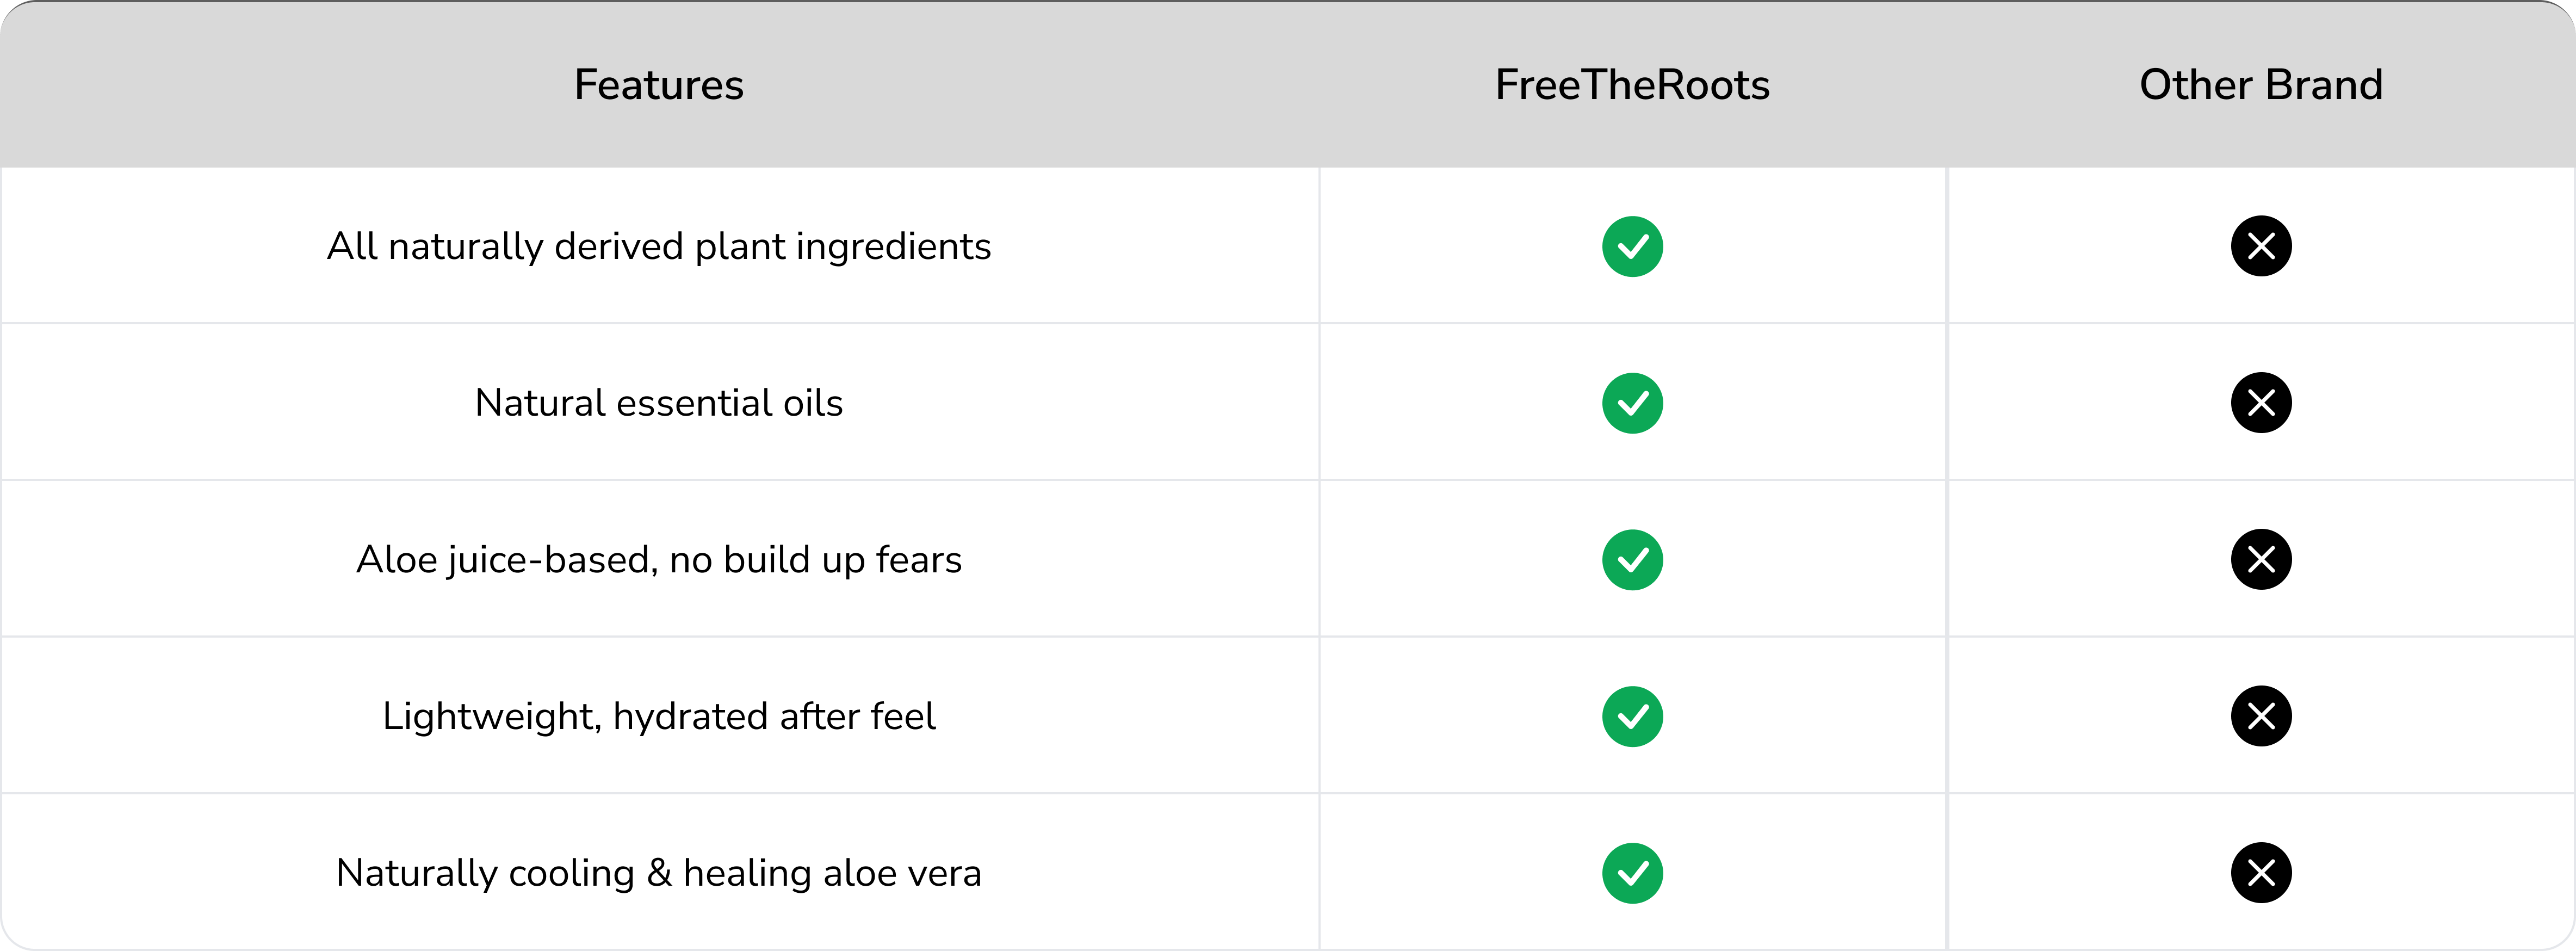Click the word Features in the header
2576x951 pixels.
(x=659, y=85)
